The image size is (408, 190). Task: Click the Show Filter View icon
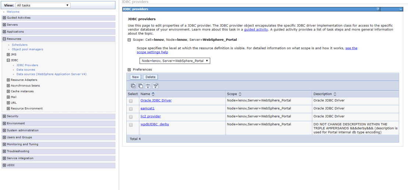pos(148,86)
